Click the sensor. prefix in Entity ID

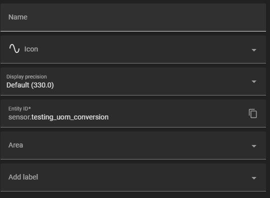[20, 117]
